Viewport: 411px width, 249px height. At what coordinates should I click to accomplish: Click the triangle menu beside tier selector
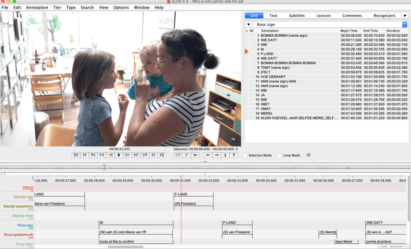point(249,24)
